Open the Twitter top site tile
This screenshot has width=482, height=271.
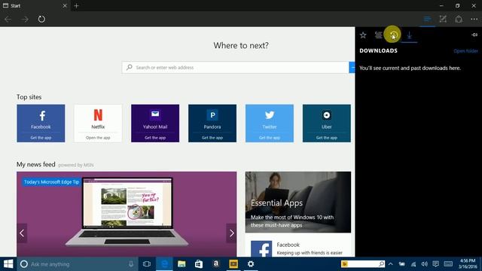(270, 123)
